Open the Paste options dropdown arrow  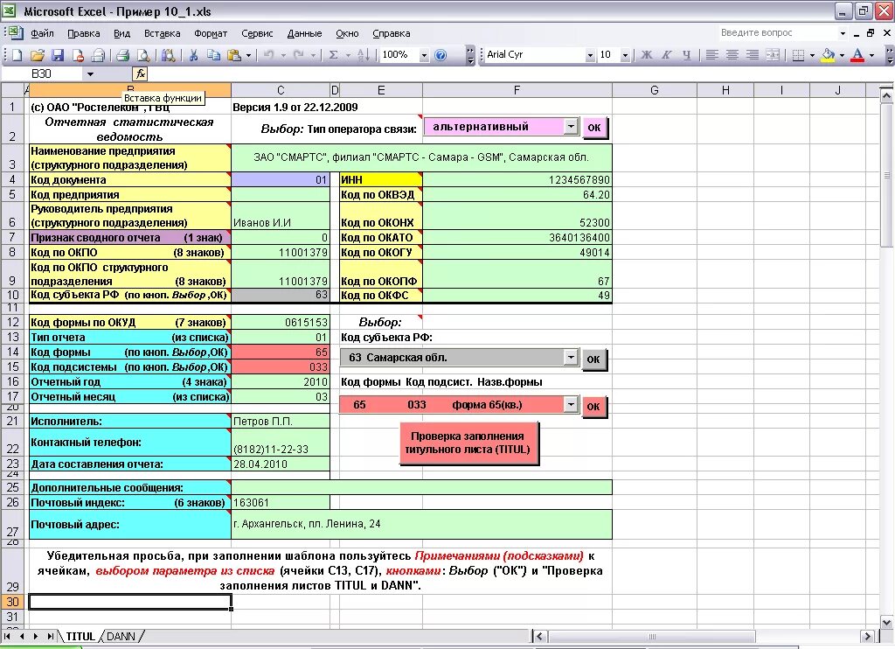248,55
